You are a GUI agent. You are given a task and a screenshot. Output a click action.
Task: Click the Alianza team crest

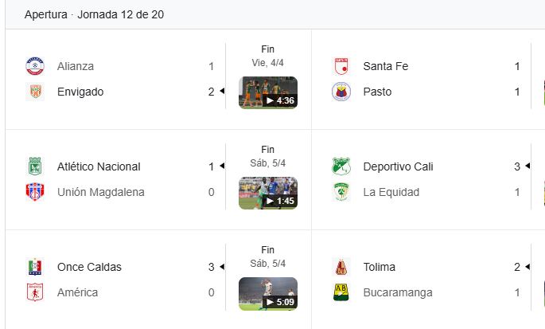(35, 66)
